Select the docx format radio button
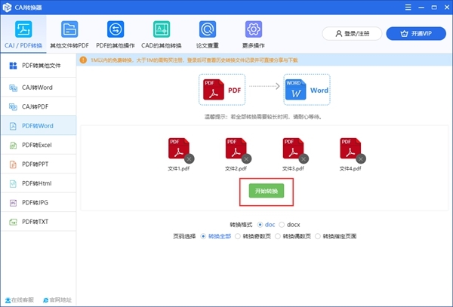The width and height of the screenshot is (453, 307). [x=282, y=224]
